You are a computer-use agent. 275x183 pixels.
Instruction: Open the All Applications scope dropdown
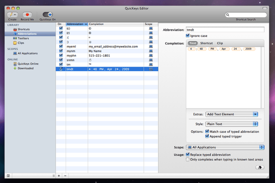coord(225,147)
